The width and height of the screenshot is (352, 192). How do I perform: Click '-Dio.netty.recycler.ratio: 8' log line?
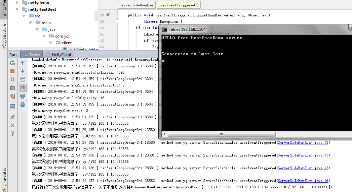click(x=60, y=111)
